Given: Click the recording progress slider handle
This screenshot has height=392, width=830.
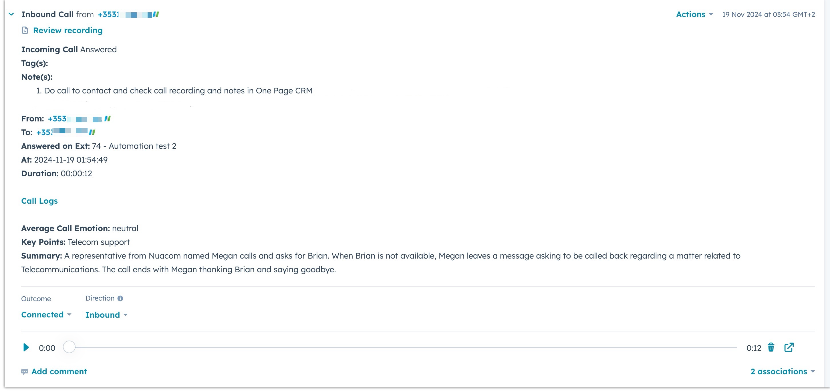Looking at the screenshot, I should click(x=69, y=347).
